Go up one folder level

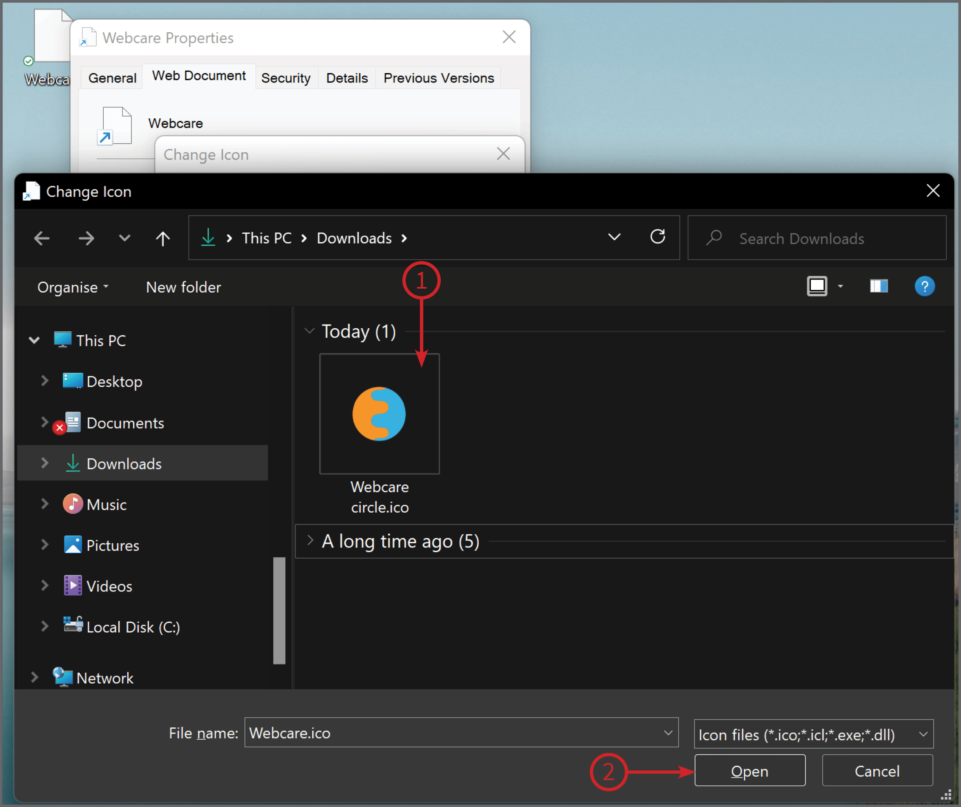pyautogui.click(x=162, y=238)
